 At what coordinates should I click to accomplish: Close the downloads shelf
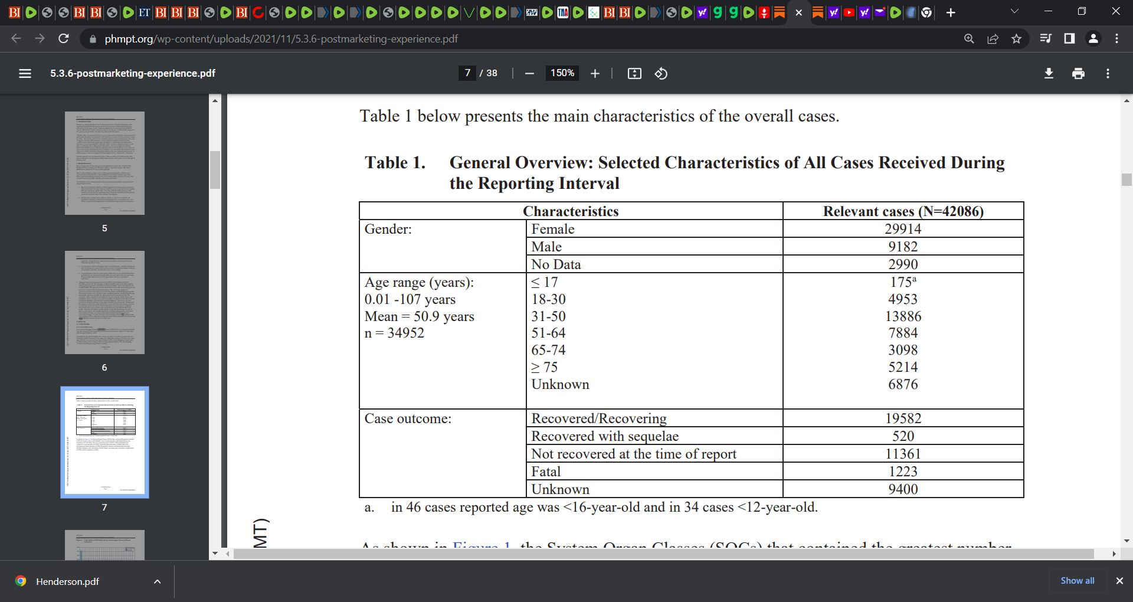pos(1119,581)
